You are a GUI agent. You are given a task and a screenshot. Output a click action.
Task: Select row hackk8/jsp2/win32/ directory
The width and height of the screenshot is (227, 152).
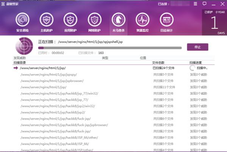[x=114, y=106]
